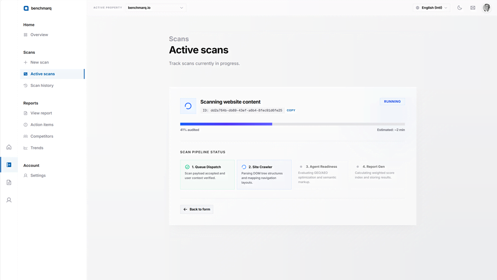Click the scan progress bar
This screenshot has width=497, height=280.
pyautogui.click(x=292, y=124)
